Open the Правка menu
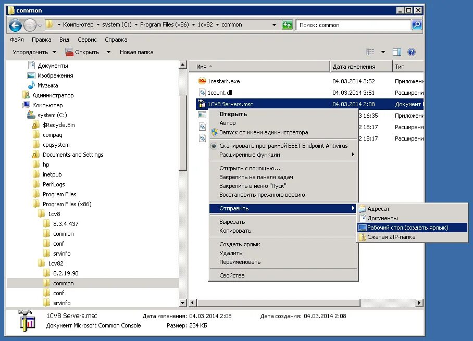The width and height of the screenshot is (473, 341). pos(41,40)
